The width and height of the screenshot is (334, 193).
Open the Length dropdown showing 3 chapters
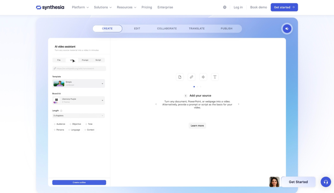(x=78, y=116)
